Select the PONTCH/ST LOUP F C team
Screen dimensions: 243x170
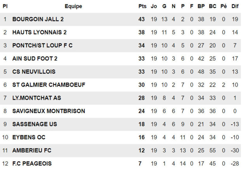[x=42, y=45]
